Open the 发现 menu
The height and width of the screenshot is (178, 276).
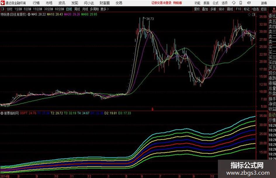click(75, 3)
